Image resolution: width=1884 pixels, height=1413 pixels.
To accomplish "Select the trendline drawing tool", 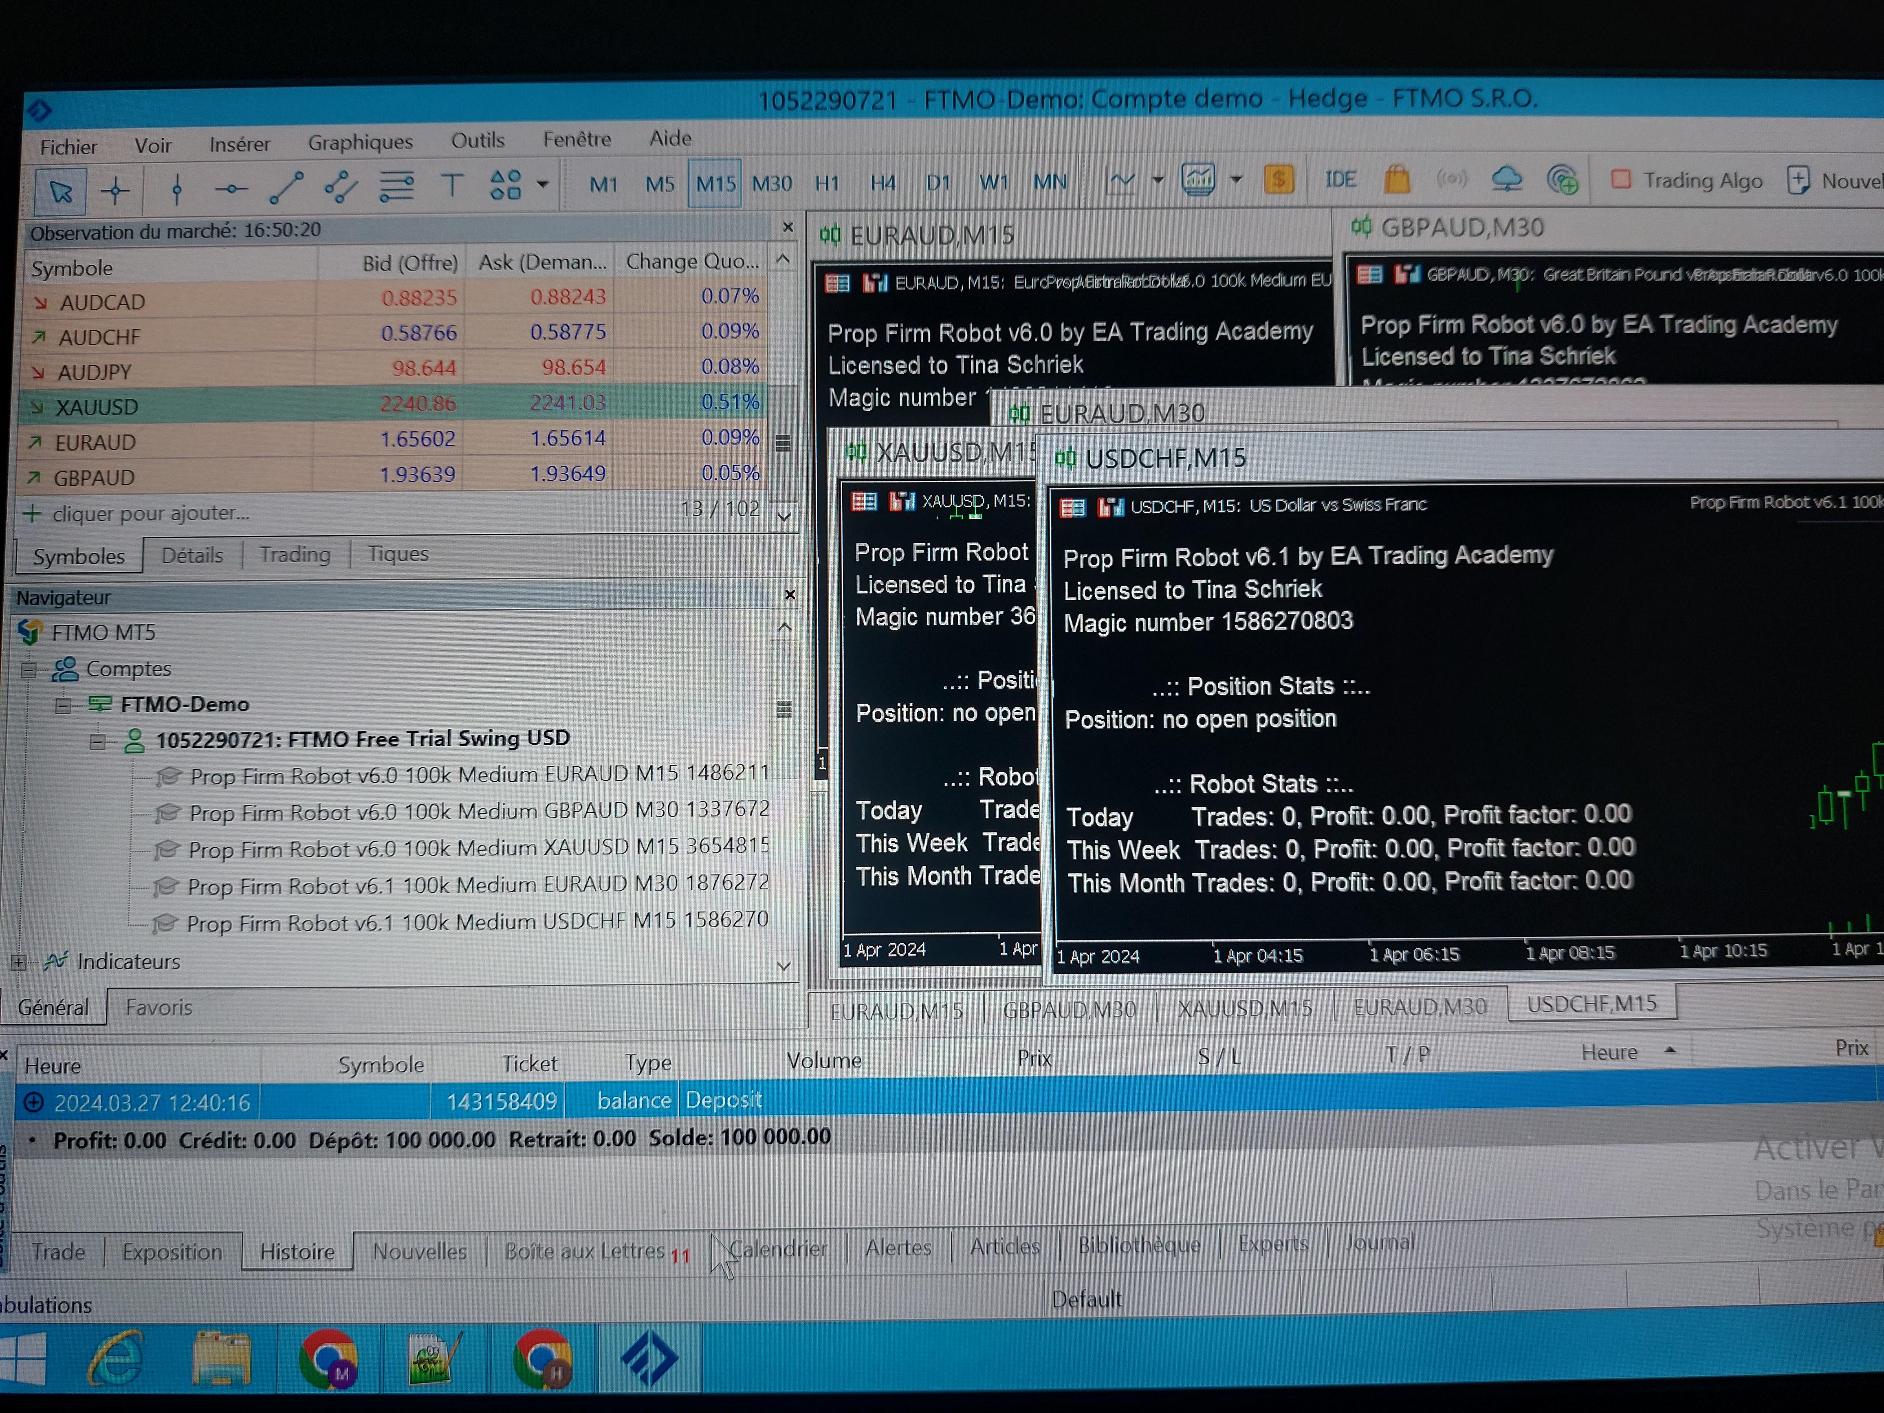I will 286,188.
